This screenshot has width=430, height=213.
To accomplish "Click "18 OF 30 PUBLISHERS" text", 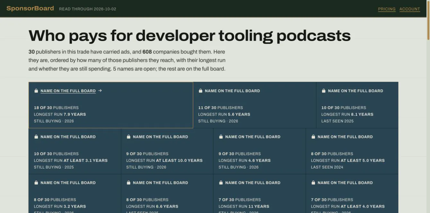I will coord(56,108).
